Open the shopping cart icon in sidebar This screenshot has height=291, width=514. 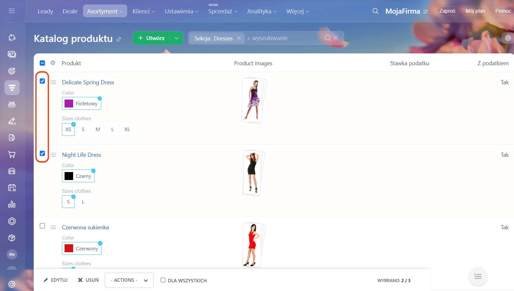(12, 155)
